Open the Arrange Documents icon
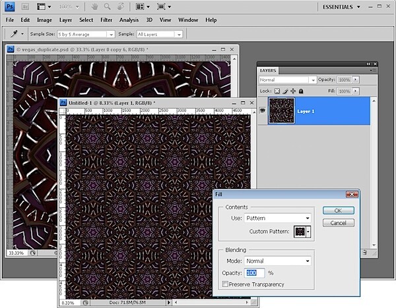 (140, 7)
